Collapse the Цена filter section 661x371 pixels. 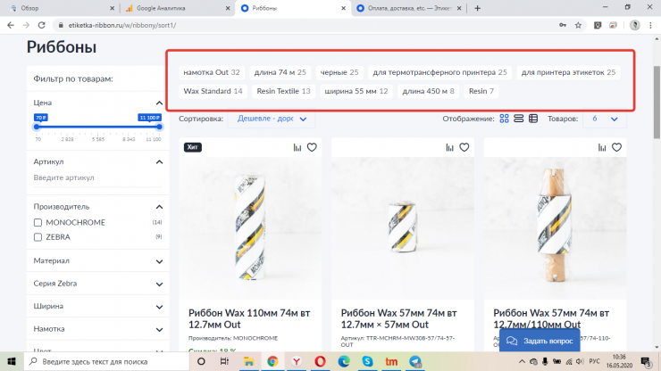coord(159,103)
